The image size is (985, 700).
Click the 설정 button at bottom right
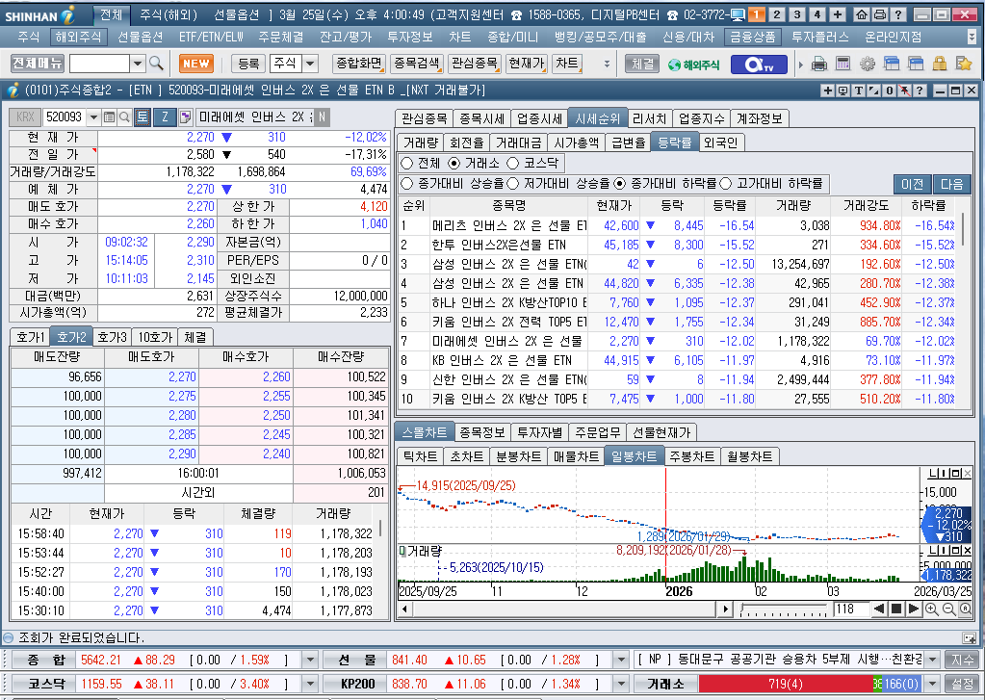962,684
